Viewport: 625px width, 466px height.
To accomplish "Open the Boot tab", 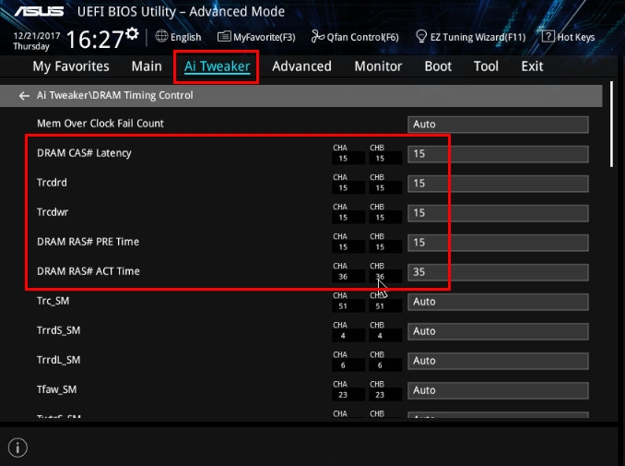I will [x=438, y=66].
